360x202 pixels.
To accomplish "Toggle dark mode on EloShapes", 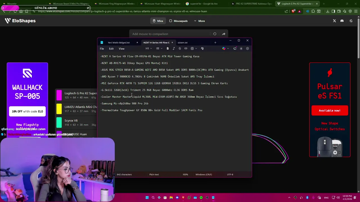I will 351,21.
